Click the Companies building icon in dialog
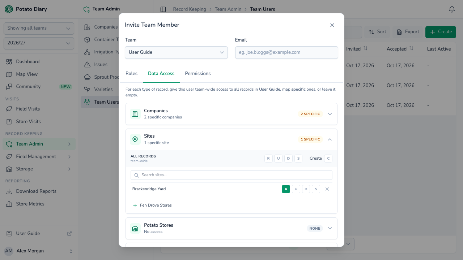Viewport: 463px width, 260px height. tap(135, 114)
